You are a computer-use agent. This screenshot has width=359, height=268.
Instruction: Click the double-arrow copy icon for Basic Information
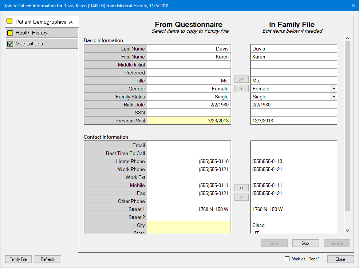[x=241, y=79]
